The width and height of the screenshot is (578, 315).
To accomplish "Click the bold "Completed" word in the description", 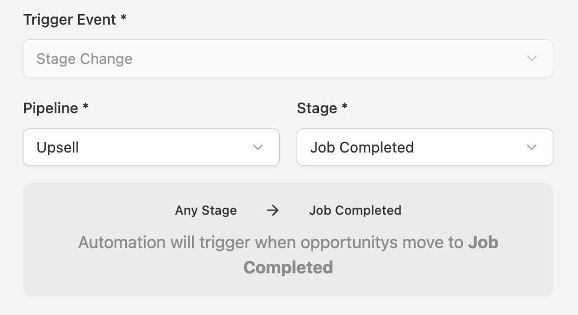I will click(x=288, y=268).
